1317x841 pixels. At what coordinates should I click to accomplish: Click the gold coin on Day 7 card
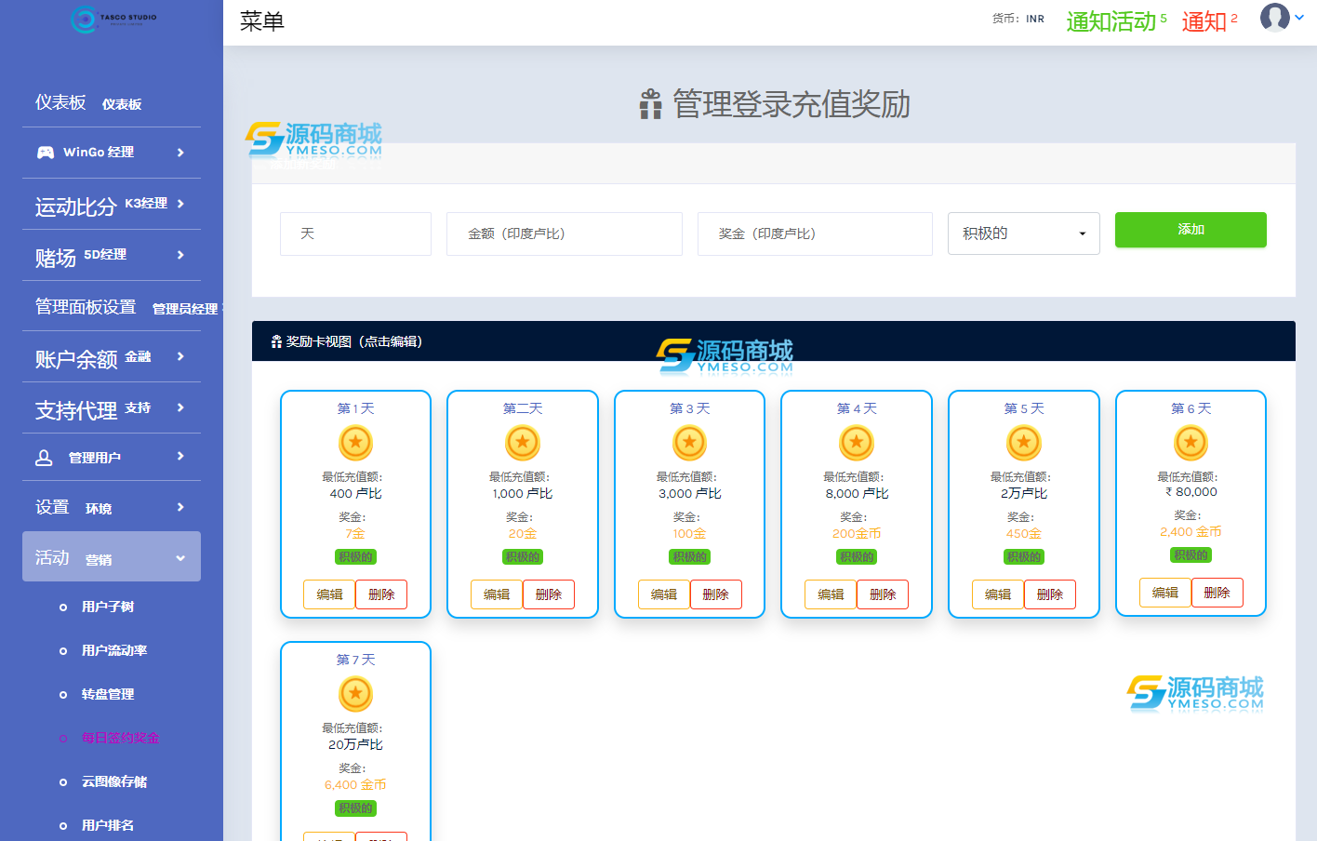[355, 694]
